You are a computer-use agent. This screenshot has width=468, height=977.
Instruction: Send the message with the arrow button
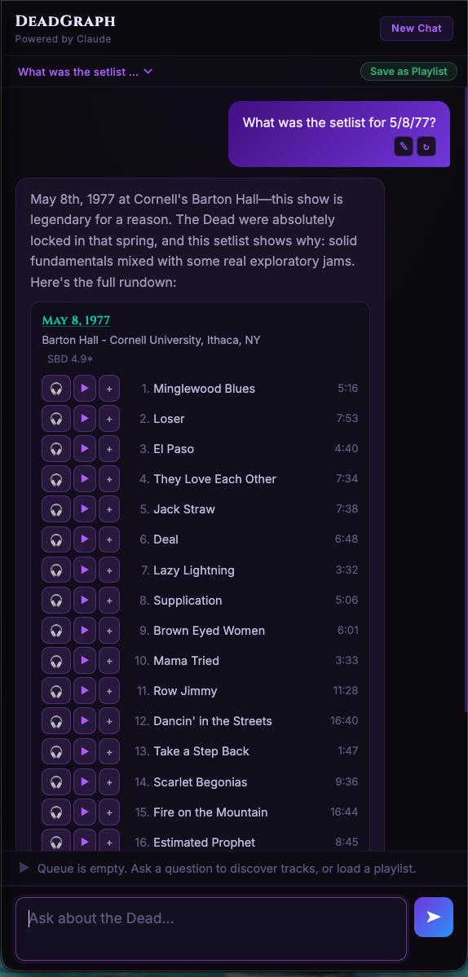coord(434,918)
